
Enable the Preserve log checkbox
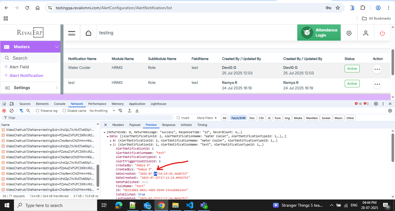coord(38,111)
